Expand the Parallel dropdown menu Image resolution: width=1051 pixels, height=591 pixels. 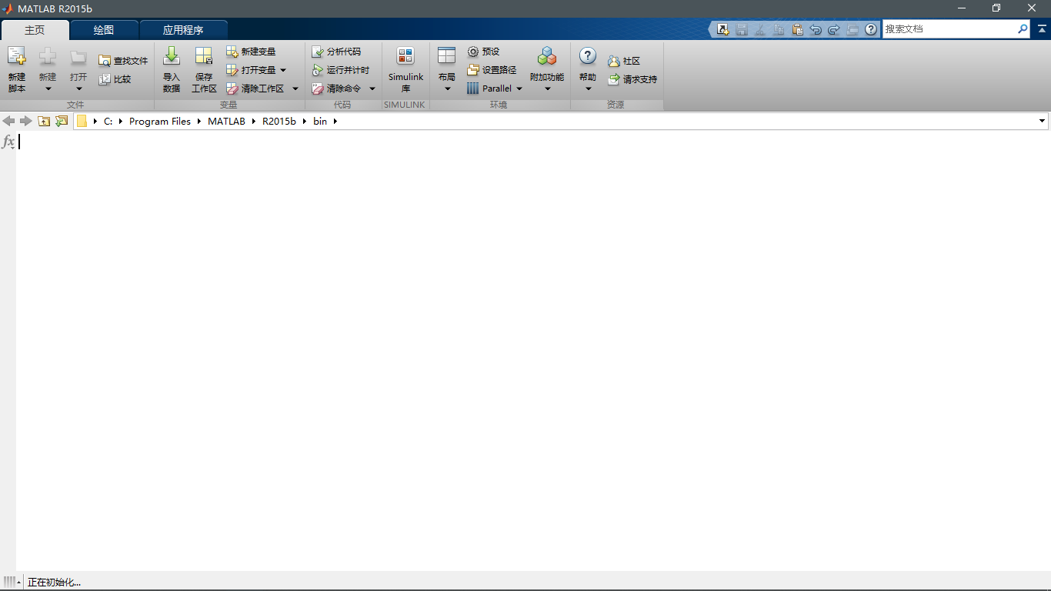coord(519,88)
